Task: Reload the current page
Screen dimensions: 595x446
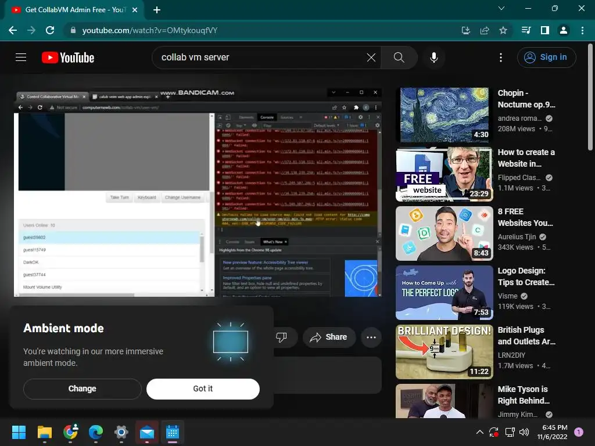Action: click(50, 30)
